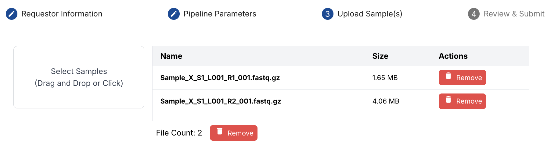Open the Select Samples drop zone
This screenshot has height=148, width=551.
[x=79, y=77]
